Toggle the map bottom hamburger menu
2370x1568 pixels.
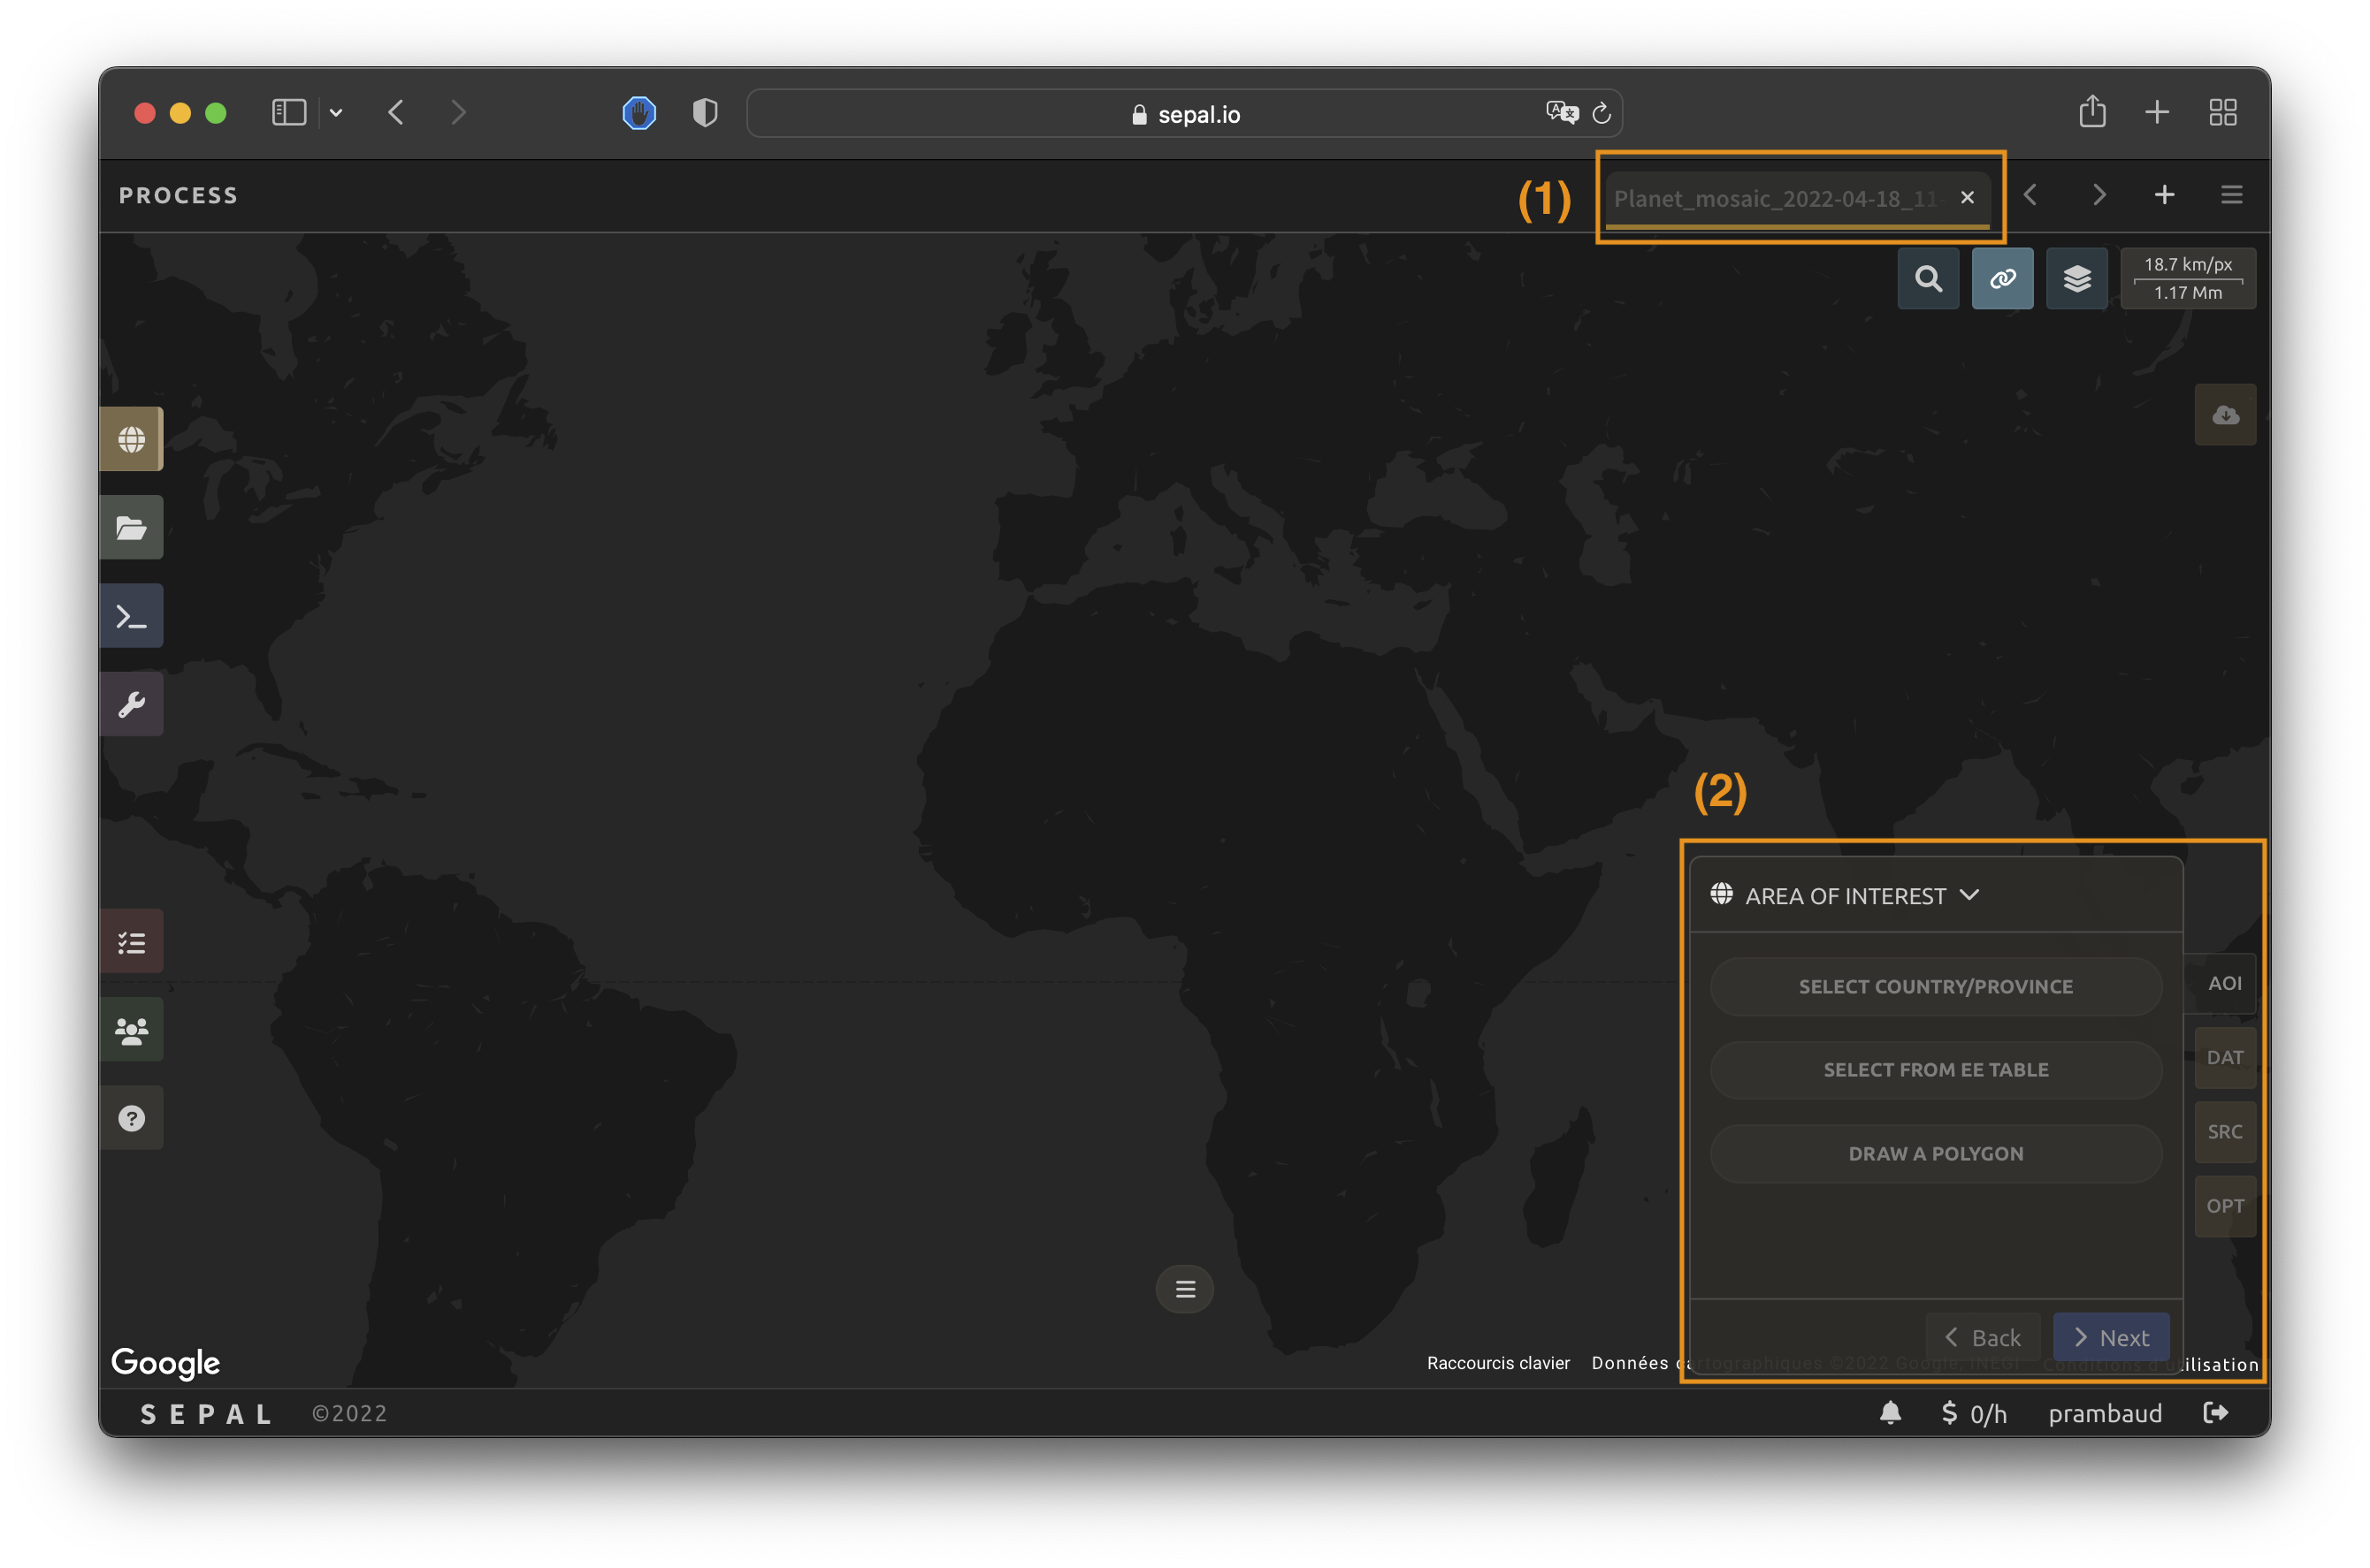(1184, 1289)
